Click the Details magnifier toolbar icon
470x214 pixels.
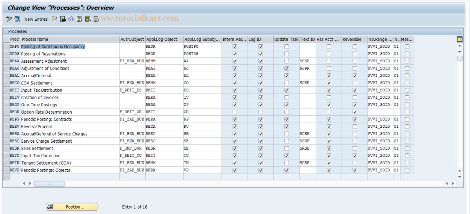tap(17, 19)
